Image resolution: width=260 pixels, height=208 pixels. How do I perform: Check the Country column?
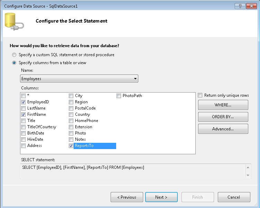pos(71,114)
